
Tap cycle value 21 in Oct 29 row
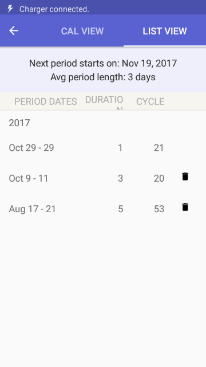pyautogui.click(x=159, y=148)
